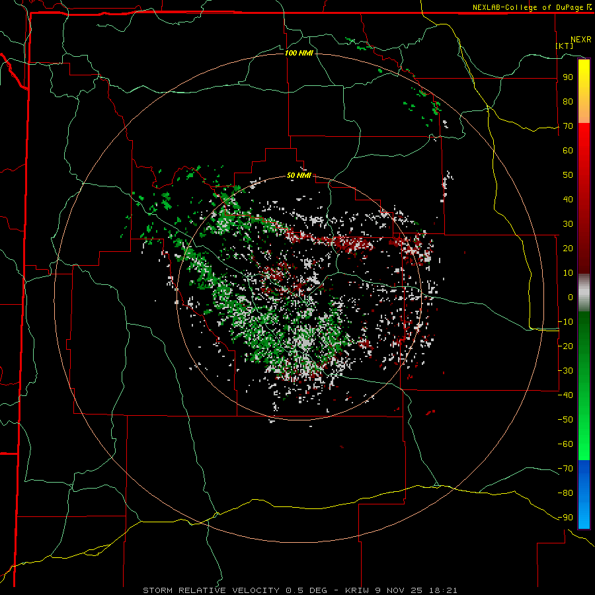Select the -20 value on the color scale
Screen dimensions: 595x595
pyautogui.click(x=565, y=346)
